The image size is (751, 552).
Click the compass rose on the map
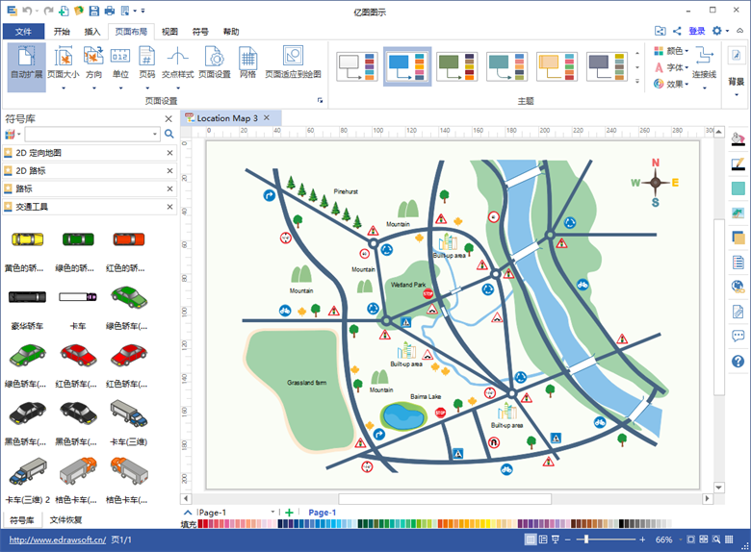(655, 183)
